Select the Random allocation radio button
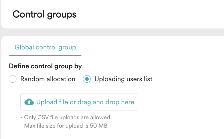 [13, 79]
